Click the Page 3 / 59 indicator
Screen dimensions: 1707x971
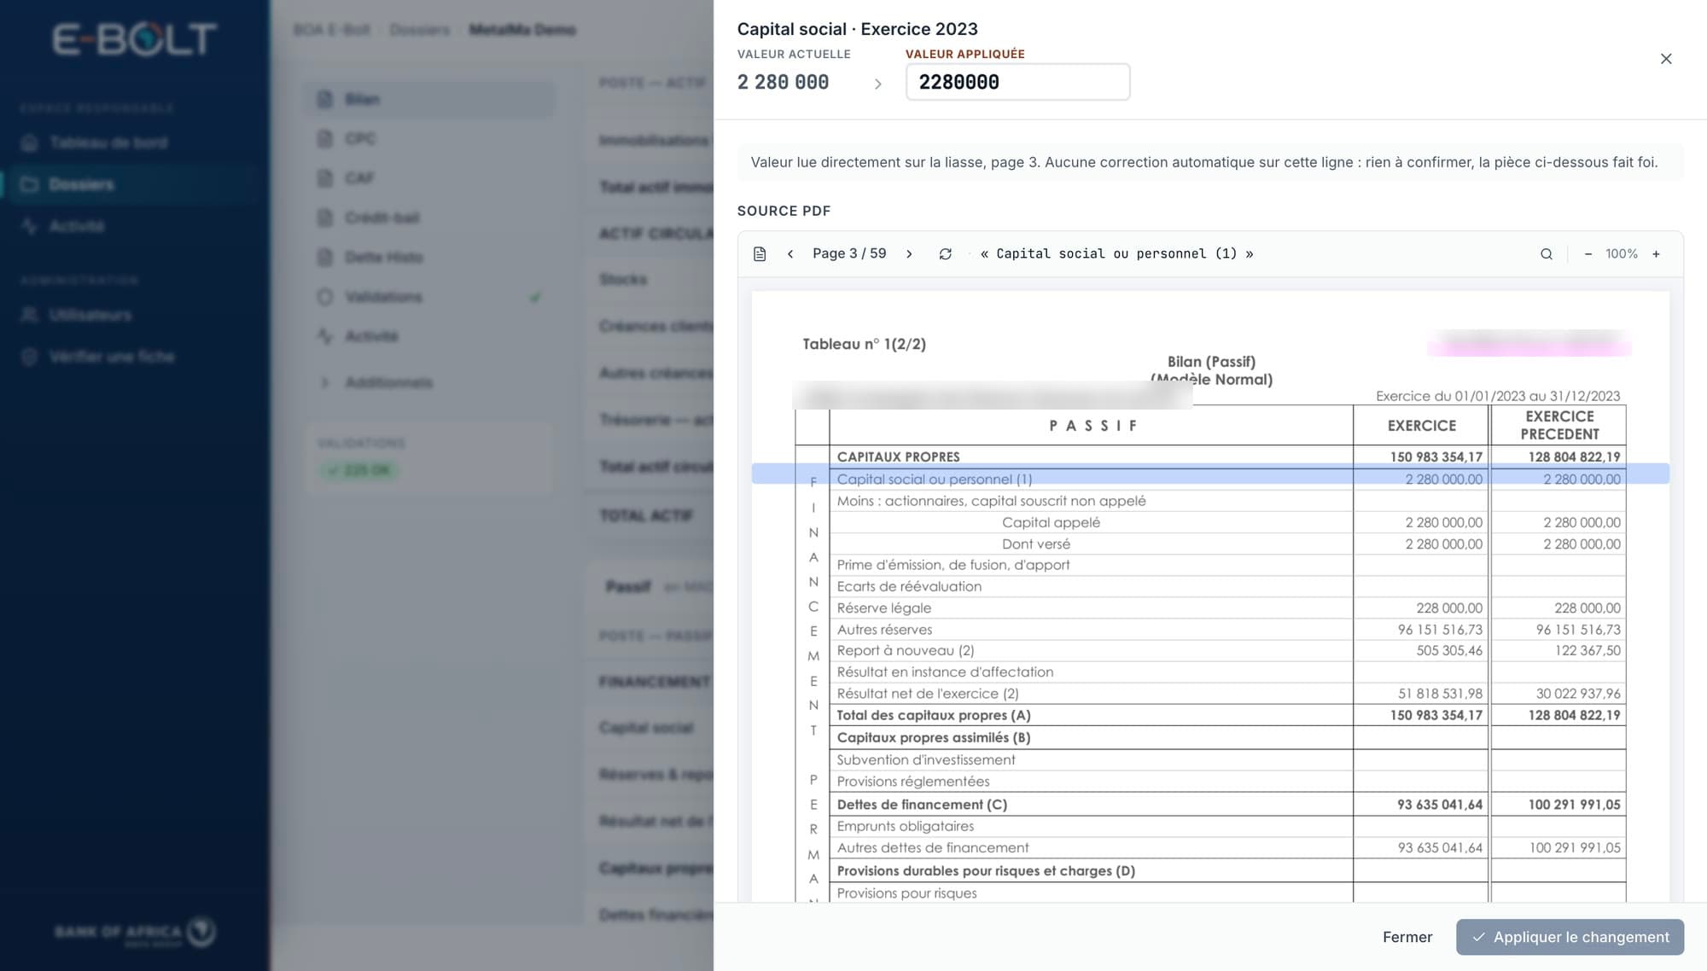849,253
